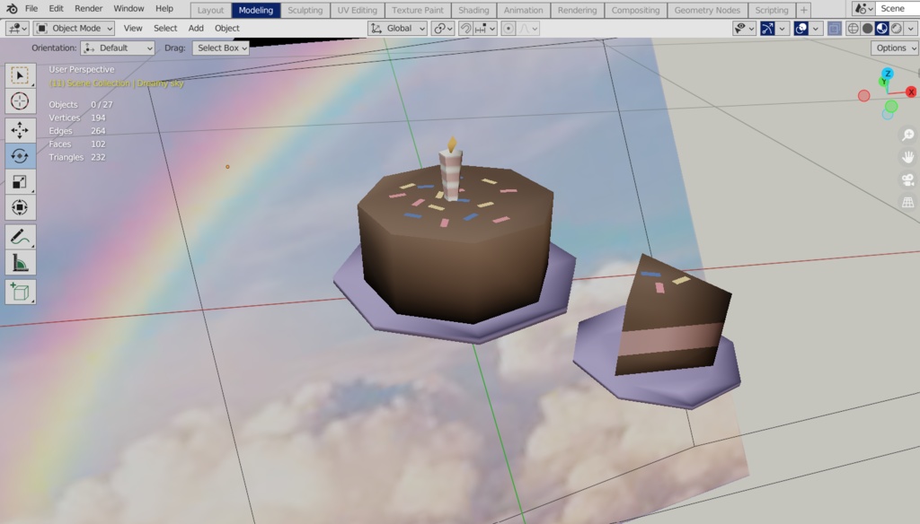Pick the Scale tool
The height and width of the screenshot is (524, 920).
[20, 182]
